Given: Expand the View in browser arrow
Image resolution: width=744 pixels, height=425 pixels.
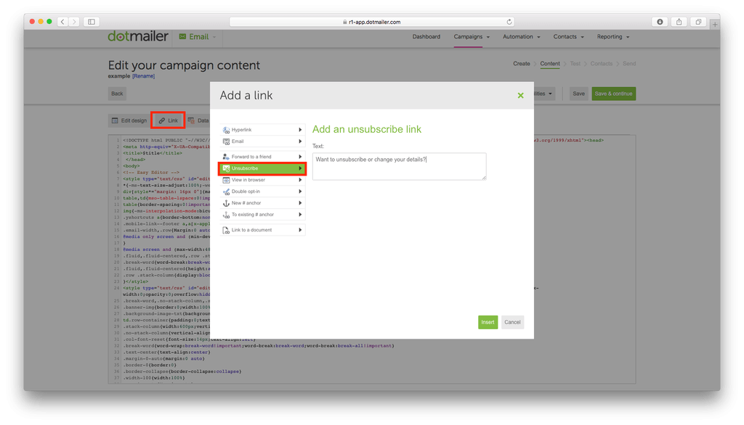Looking at the screenshot, I should coord(300,180).
